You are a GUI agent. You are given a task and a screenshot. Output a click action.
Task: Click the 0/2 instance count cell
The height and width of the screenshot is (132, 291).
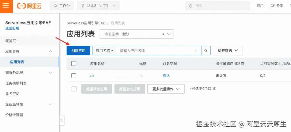[x=263, y=76]
